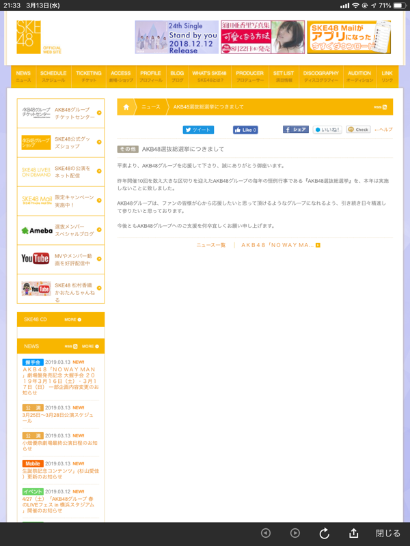This screenshot has width=410, height=546.
Task: Close the in-app browser with 閉じる
Action: coord(387,533)
